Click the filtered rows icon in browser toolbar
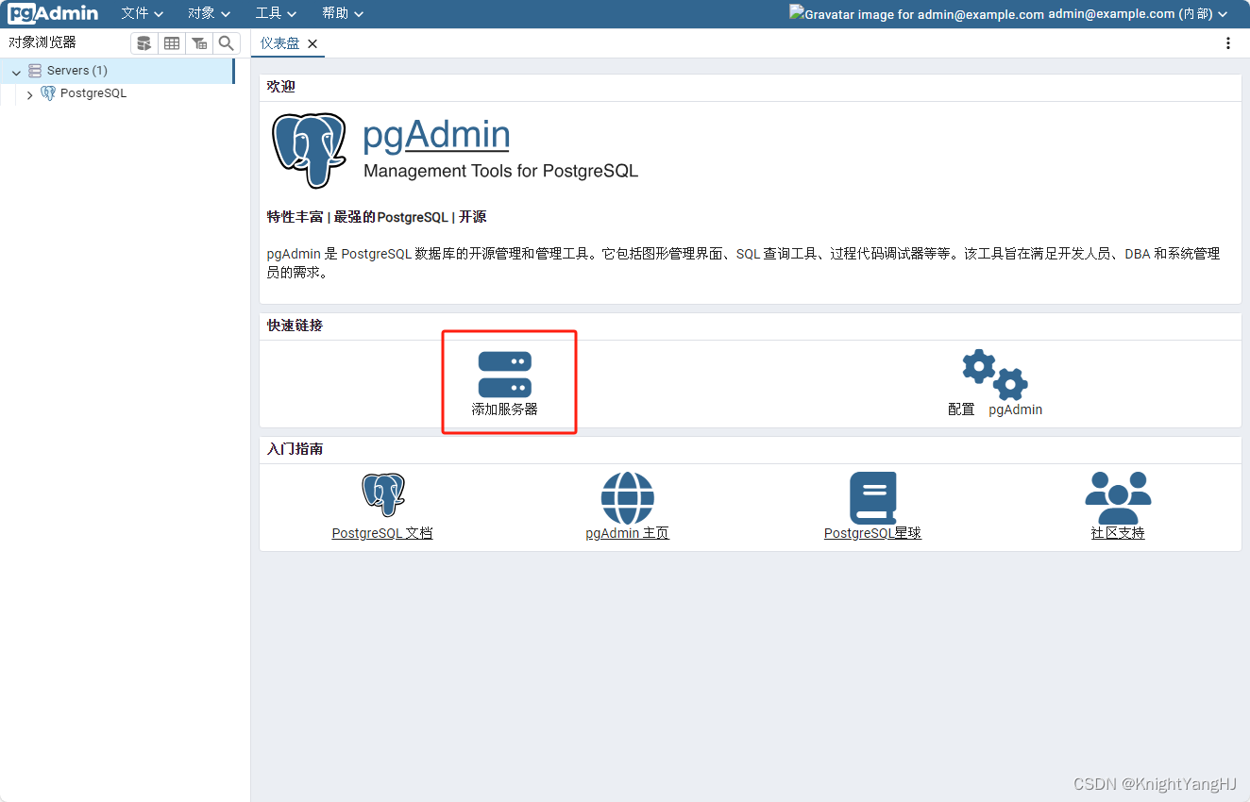Image resolution: width=1250 pixels, height=802 pixels. (x=198, y=42)
